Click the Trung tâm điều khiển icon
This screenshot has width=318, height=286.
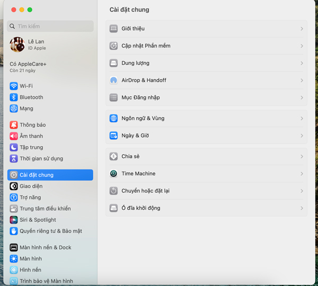coord(14,209)
